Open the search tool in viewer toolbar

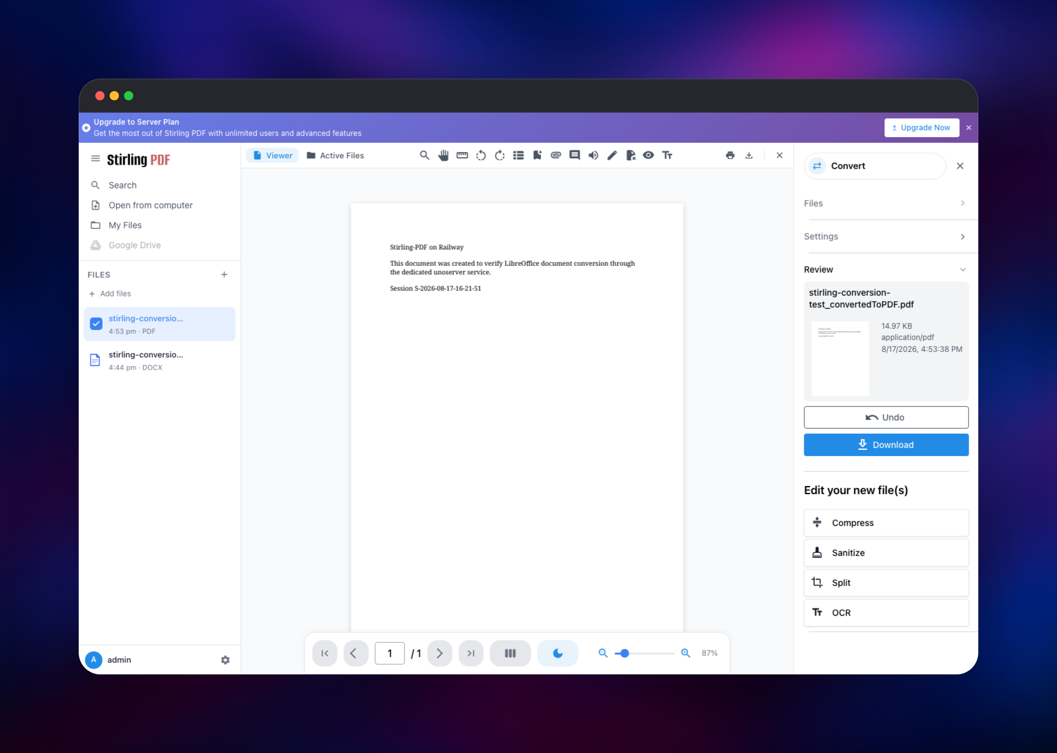click(424, 155)
